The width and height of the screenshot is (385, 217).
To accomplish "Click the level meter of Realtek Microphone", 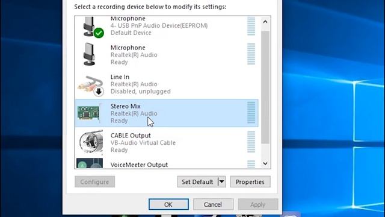I will point(251,54).
